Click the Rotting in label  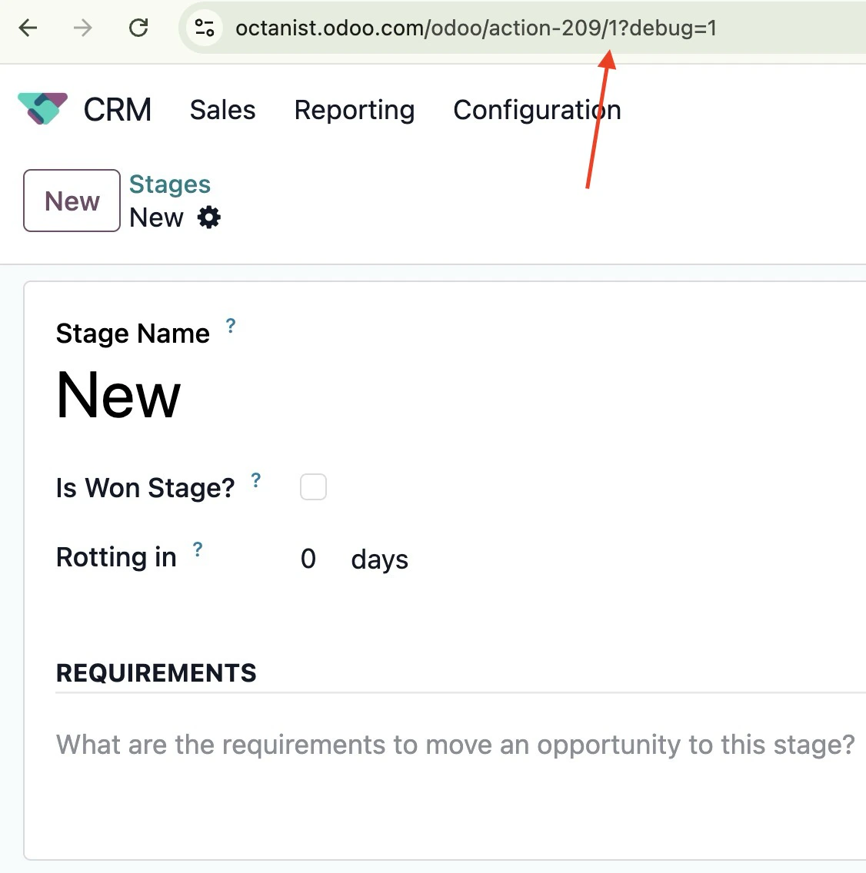pyautogui.click(x=116, y=557)
